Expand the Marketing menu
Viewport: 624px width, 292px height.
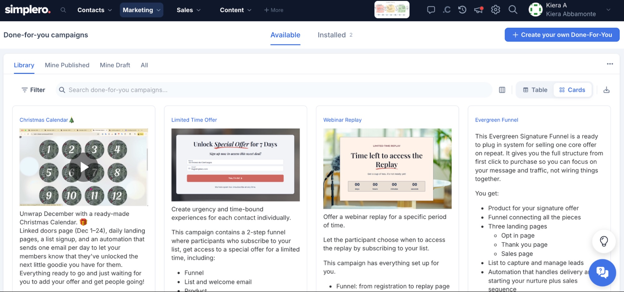coord(141,10)
